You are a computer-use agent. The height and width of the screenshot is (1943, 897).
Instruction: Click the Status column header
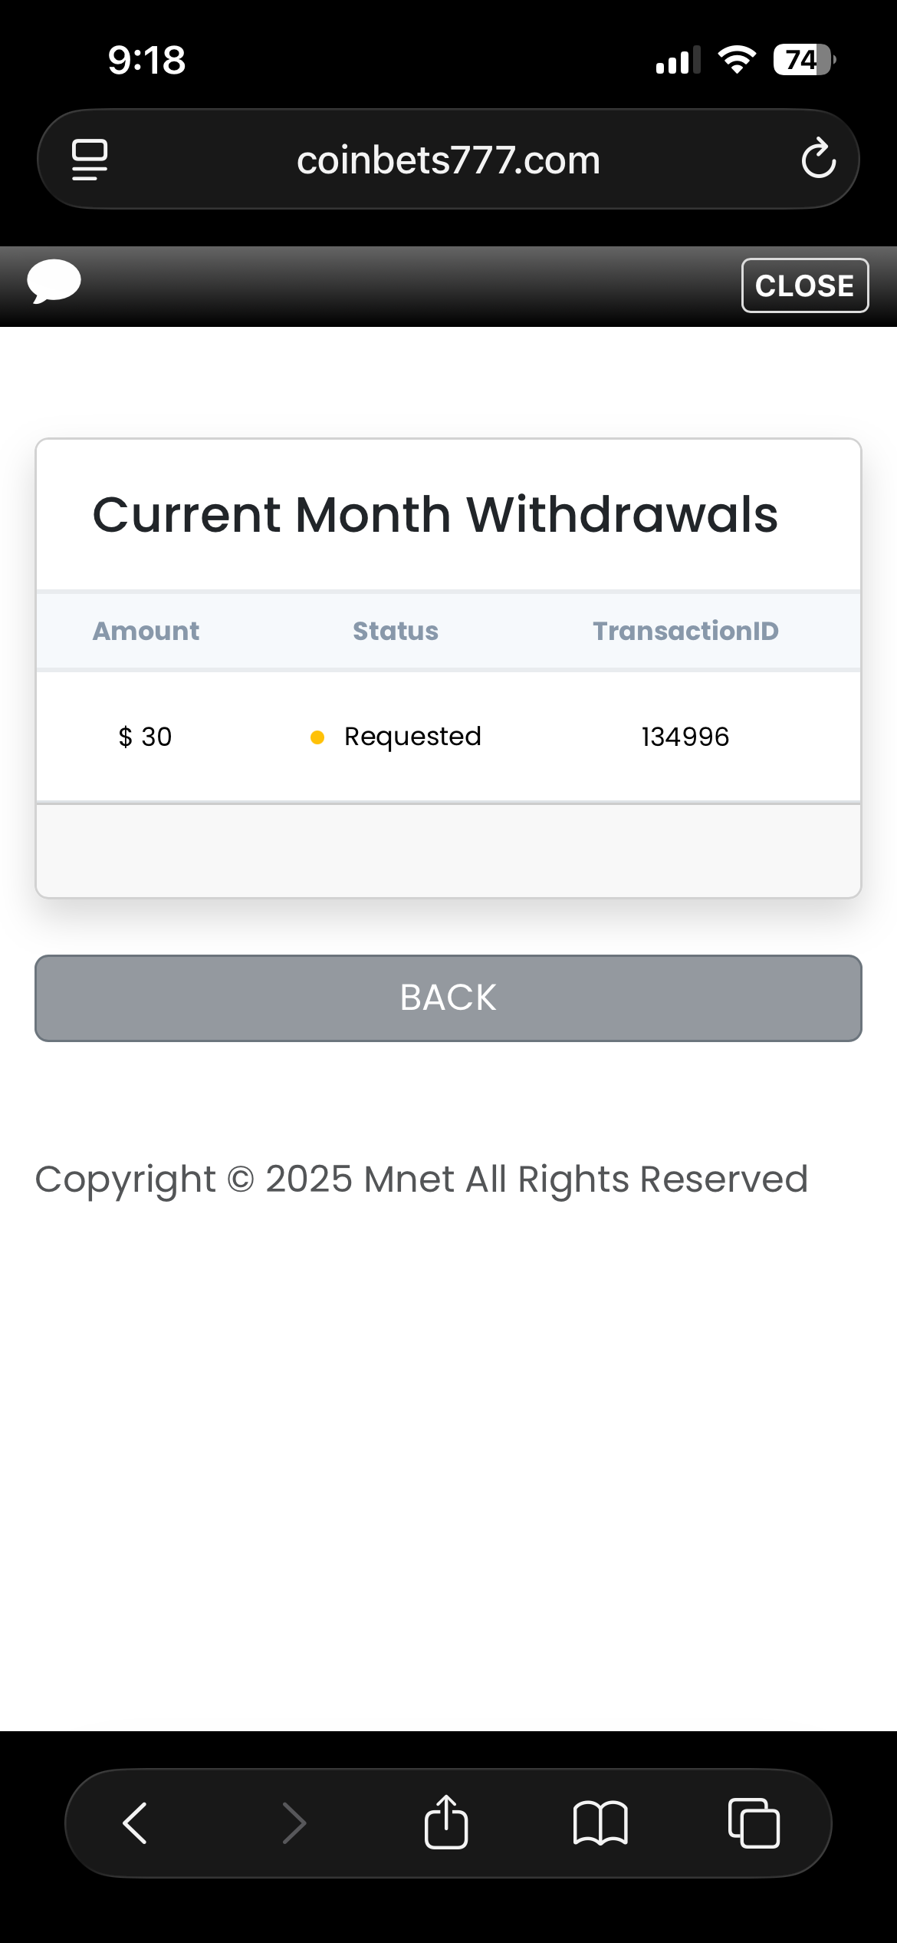pyautogui.click(x=395, y=631)
